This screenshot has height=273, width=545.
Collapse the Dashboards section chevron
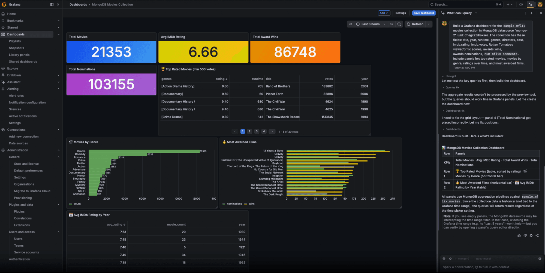click(58, 34)
